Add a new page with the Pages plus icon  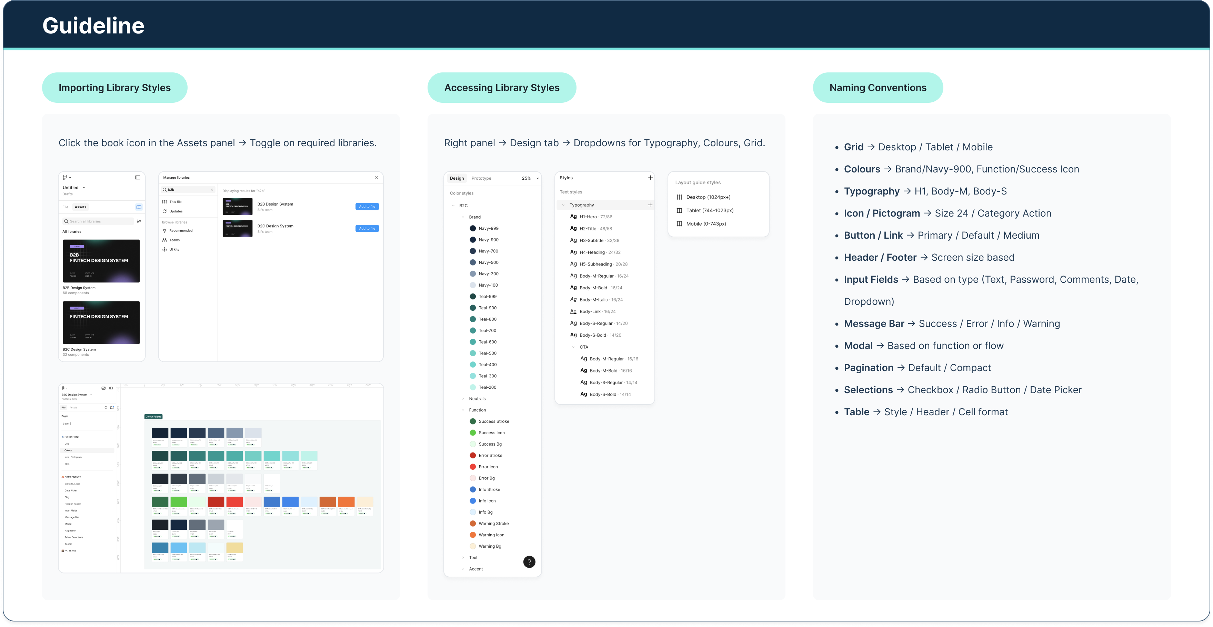point(112,416)
